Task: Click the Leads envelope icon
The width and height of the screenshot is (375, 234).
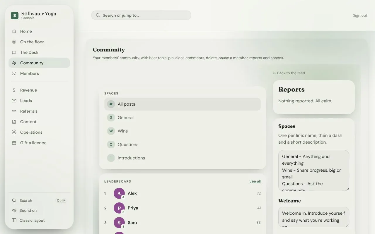Action: (14, 101)
